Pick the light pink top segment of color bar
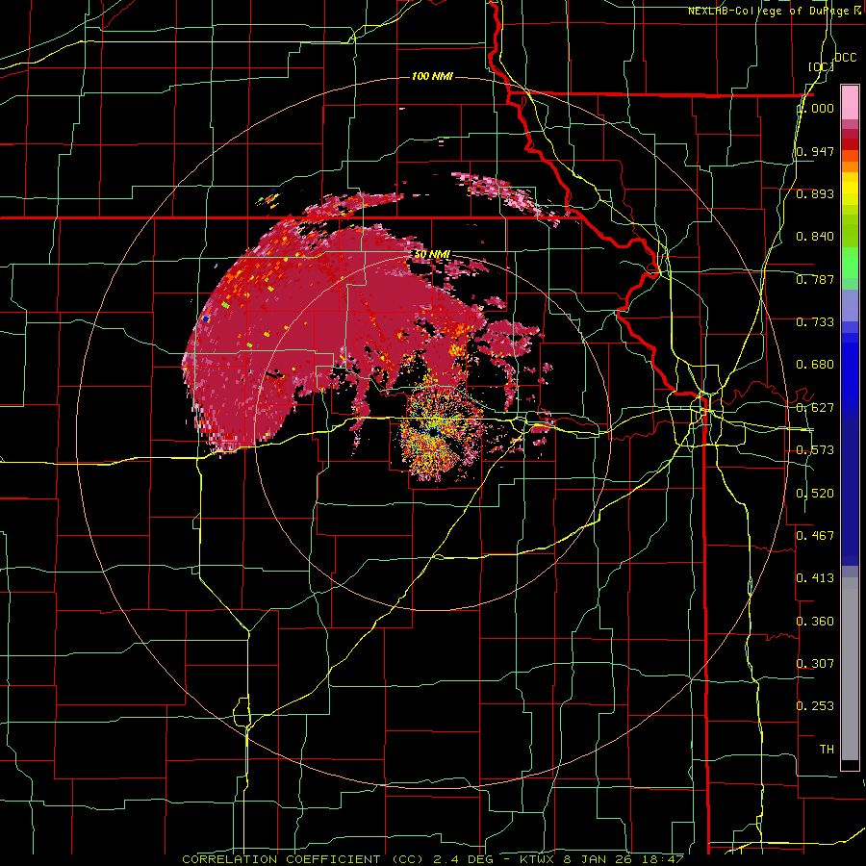Image resolution: width=866 pixels, height=866 pixels. coord(850,102)
